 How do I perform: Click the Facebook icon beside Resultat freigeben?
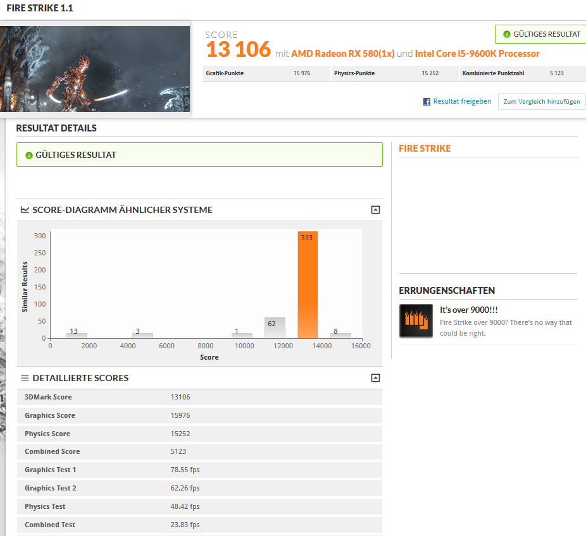tap(427, 102)
